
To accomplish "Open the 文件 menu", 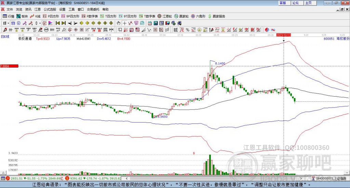I will [x=10, y=9].
